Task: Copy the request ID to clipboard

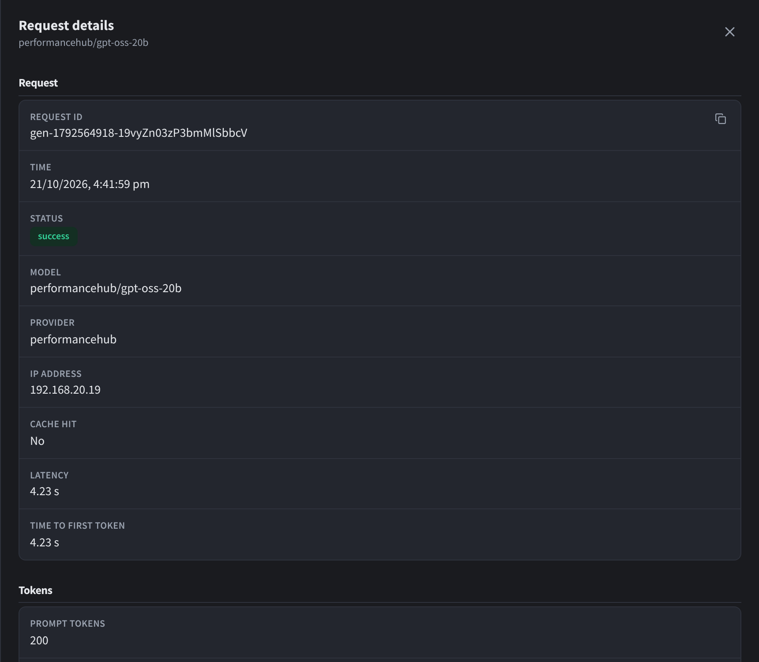Action: point(720,119)
